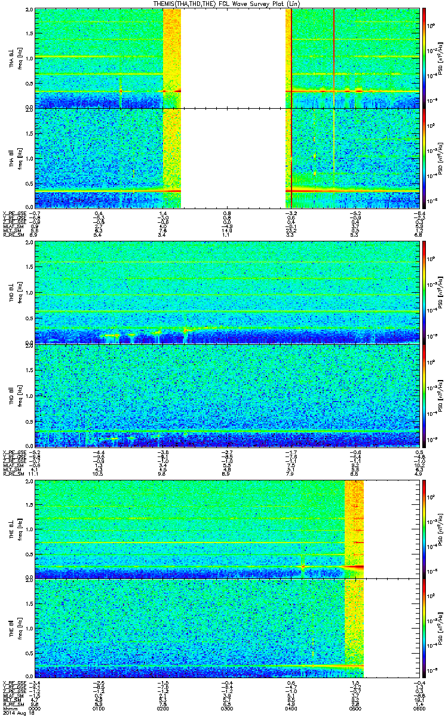Screen dimensions: 448x717
Task: Select the THE B-perpendicular spectrogram panel
Action: click(226, 528)
